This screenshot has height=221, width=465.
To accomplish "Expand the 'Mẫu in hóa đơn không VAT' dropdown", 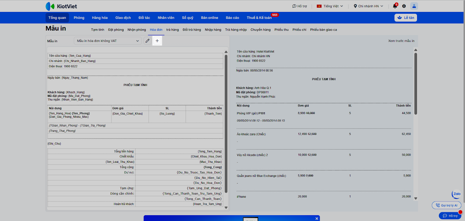I will pos(108,41).
